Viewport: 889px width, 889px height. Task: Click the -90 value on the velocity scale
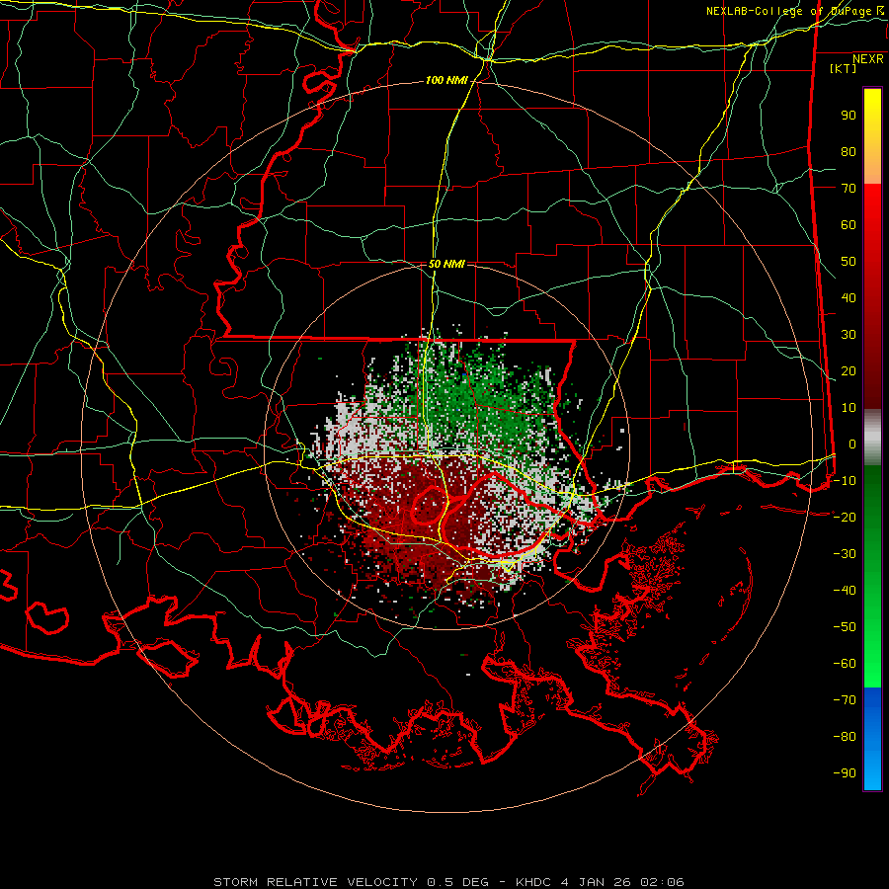(845, 772)
